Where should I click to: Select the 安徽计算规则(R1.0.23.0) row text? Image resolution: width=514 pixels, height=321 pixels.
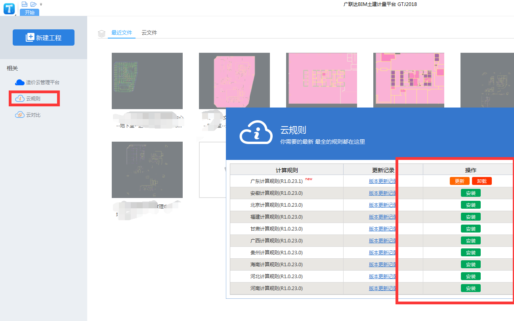[x=277, y=193]
